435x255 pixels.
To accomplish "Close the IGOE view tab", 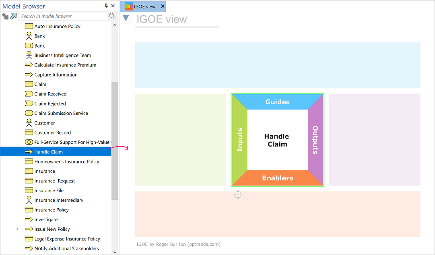I will click(x=163, y=6).
